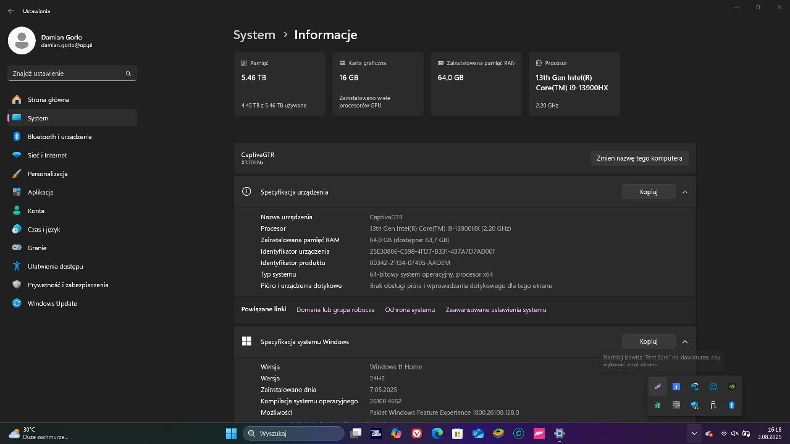Click the Windows logo beside 'Specyfikacja systemu Windows'
The width and height of the screenshot is (790, 444).
[x=246, y=341]
